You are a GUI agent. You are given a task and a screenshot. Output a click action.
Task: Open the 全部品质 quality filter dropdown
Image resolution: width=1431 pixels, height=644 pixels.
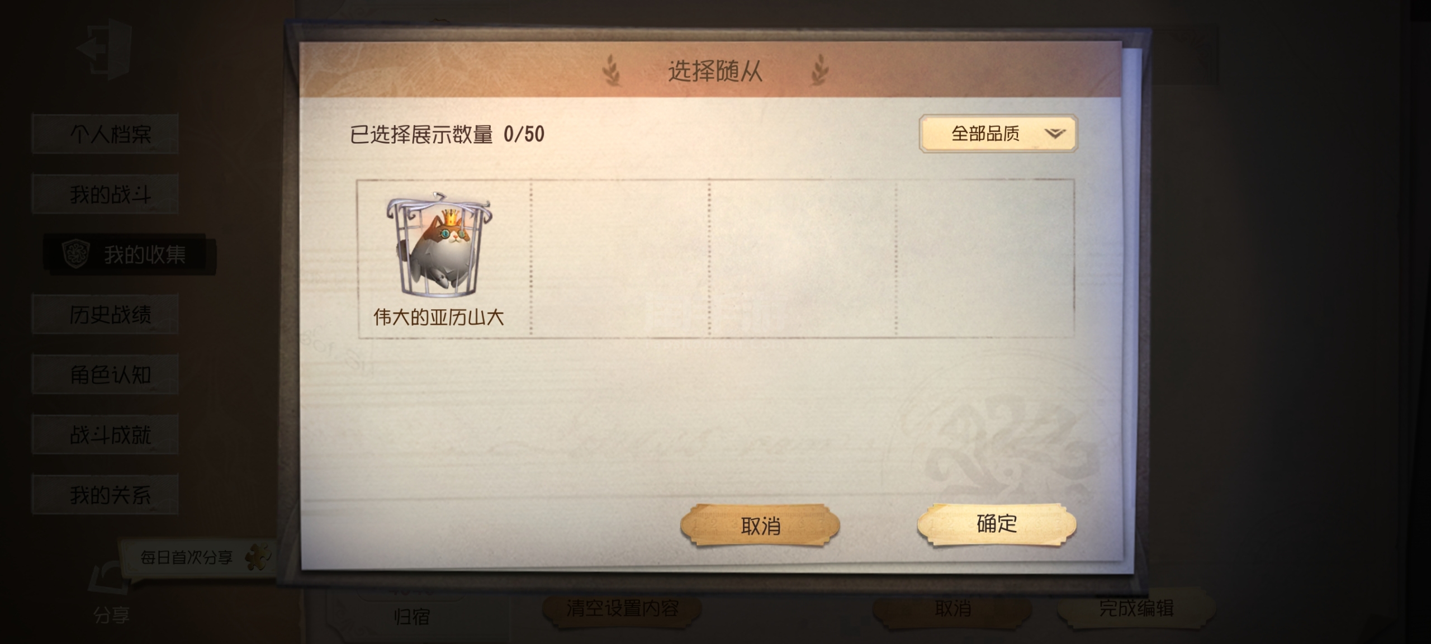pyautogui.click(x=998, y=133)
